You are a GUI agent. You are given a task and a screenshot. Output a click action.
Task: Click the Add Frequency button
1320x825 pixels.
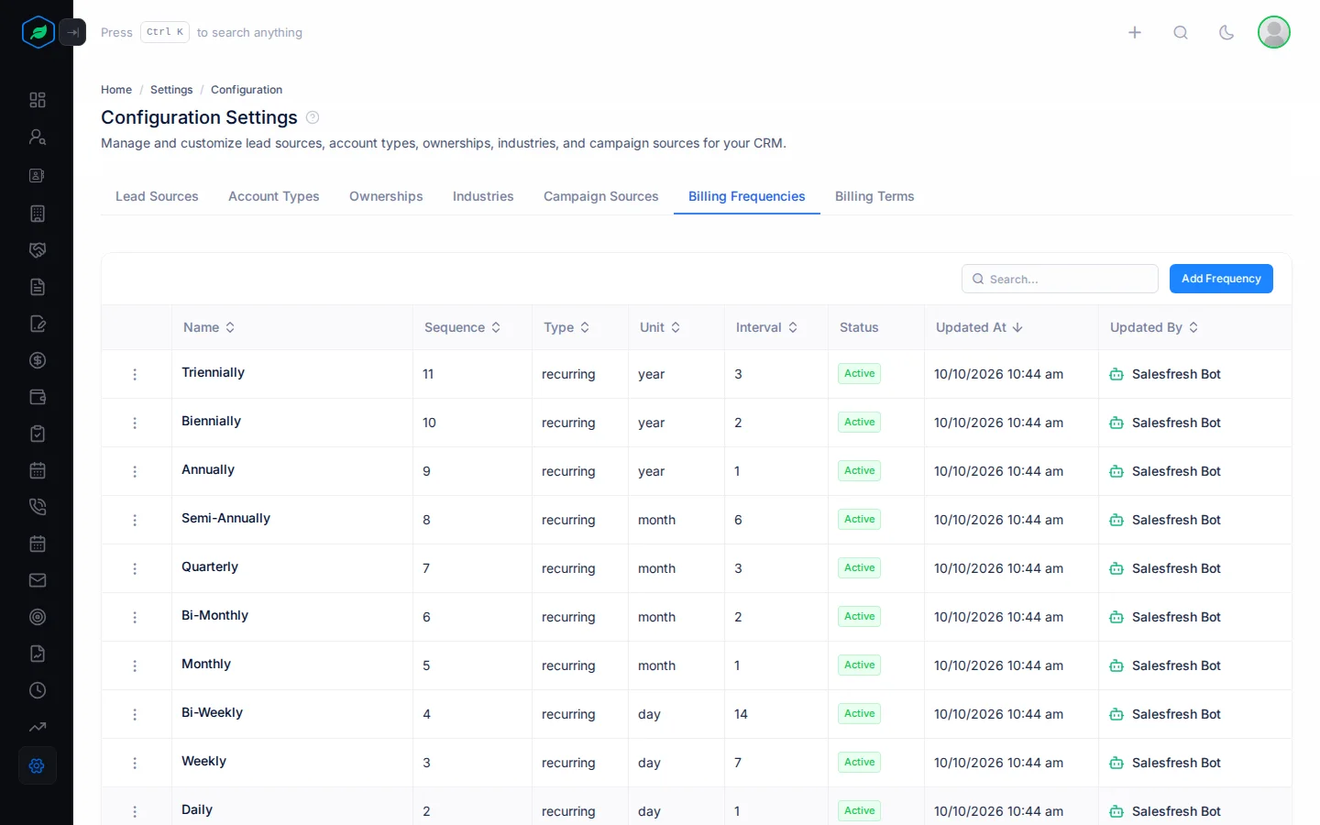(1221, 279)
